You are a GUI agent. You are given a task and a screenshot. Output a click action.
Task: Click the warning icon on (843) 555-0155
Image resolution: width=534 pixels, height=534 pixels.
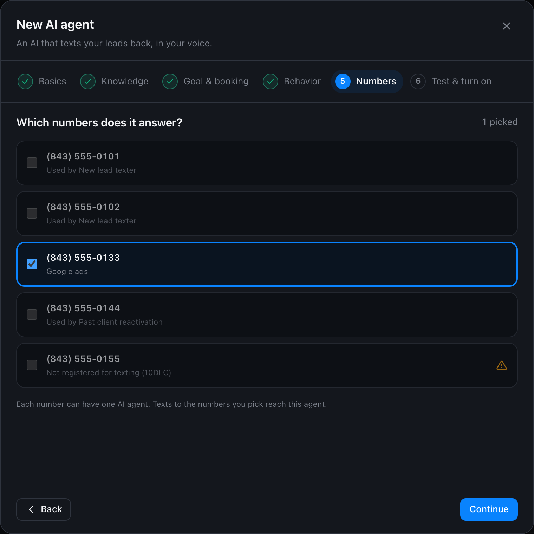click(501, 365)
